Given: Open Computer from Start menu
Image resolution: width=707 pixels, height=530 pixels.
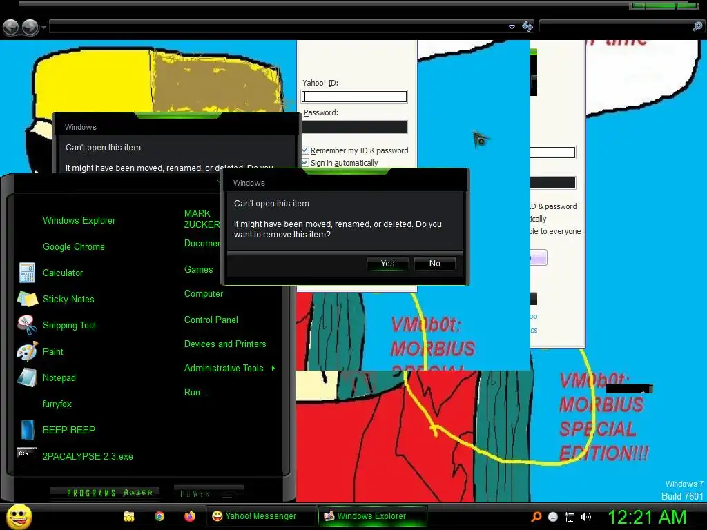Looking at the screenshot, I should pyautogui.click(x=204, y=293).
